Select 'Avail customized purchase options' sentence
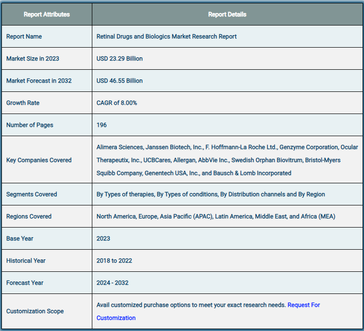The height and width of the screenshot is (331, 364). point(191,305)
